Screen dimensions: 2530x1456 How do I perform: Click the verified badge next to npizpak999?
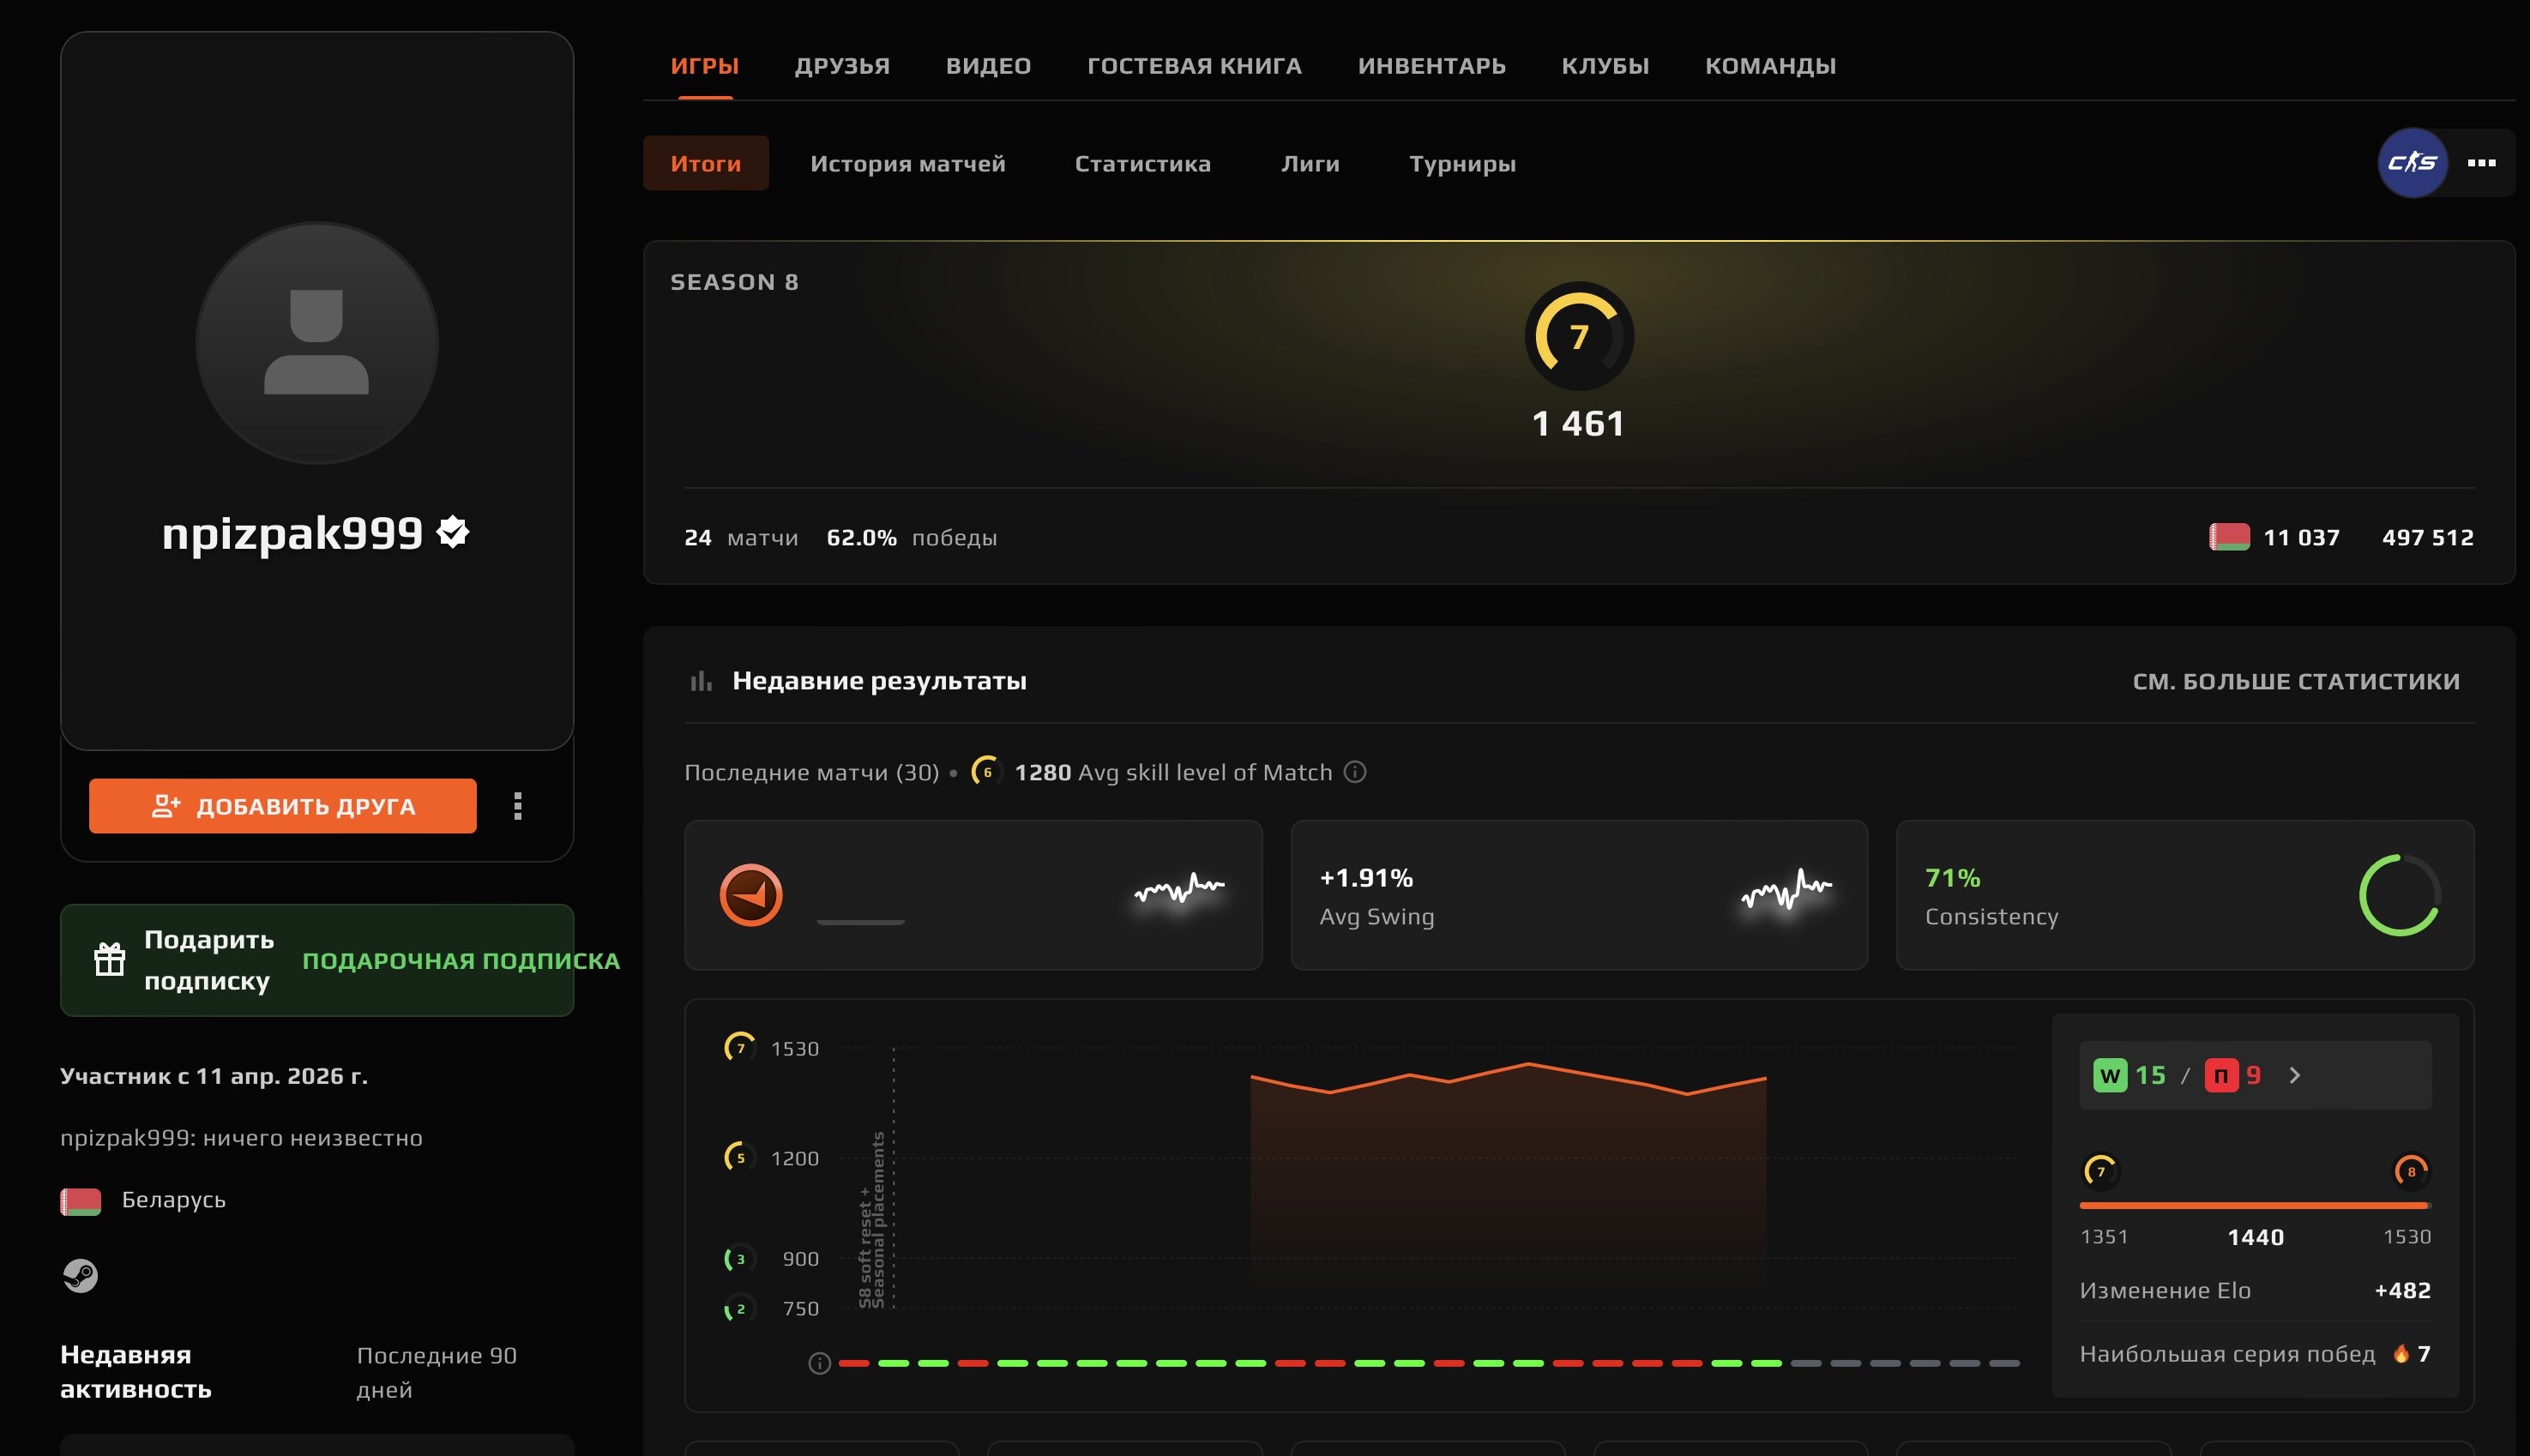click(454, 532)
